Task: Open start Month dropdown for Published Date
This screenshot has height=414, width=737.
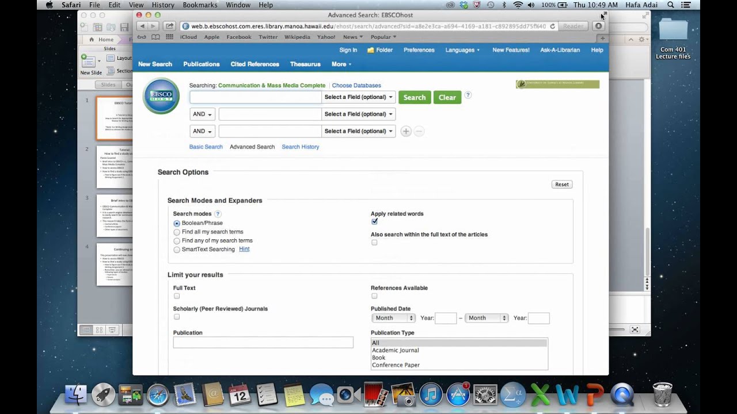Action: pyautogui.click(x=393, y=318)
